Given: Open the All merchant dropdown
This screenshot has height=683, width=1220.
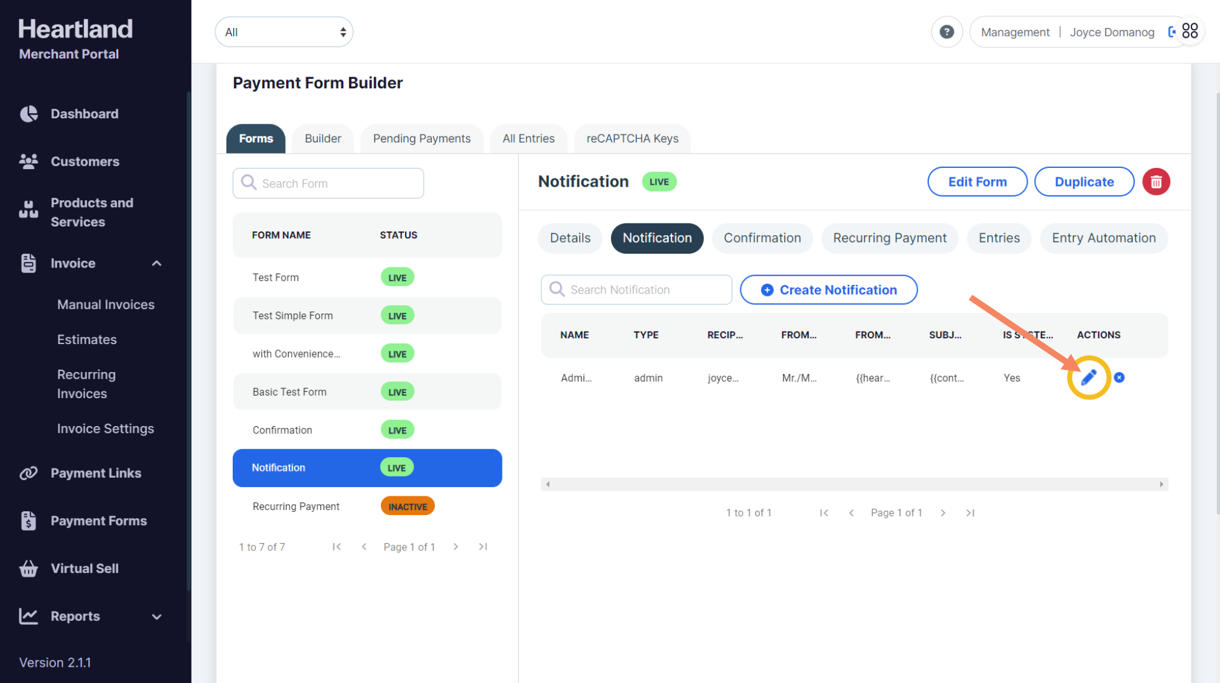Looking at the screenshot, I should (x=284, y=32).
